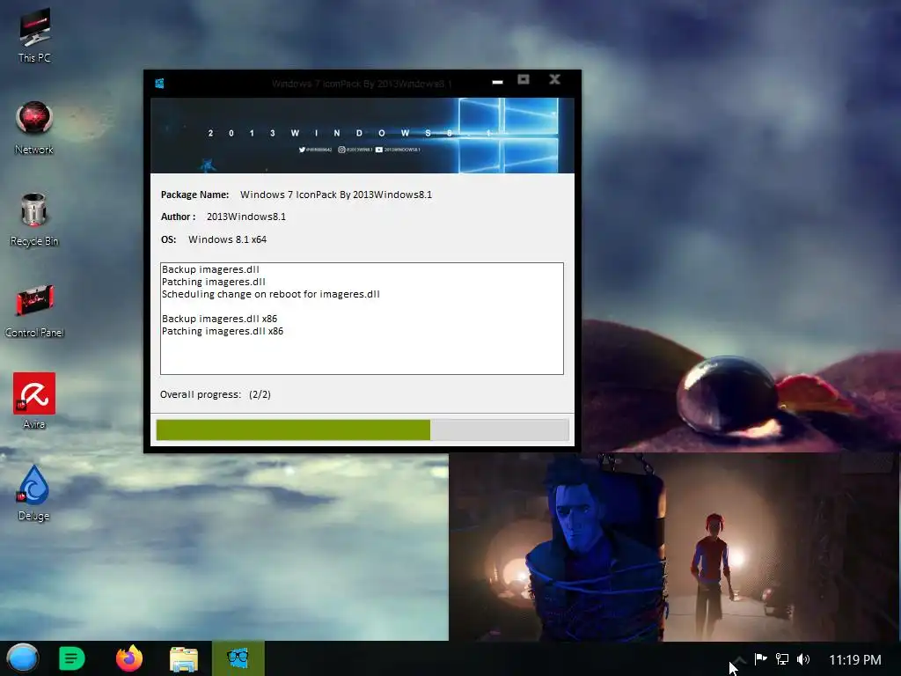Open Action Center flag tray icon
The image size is (901, 676).
coord(760,658)
